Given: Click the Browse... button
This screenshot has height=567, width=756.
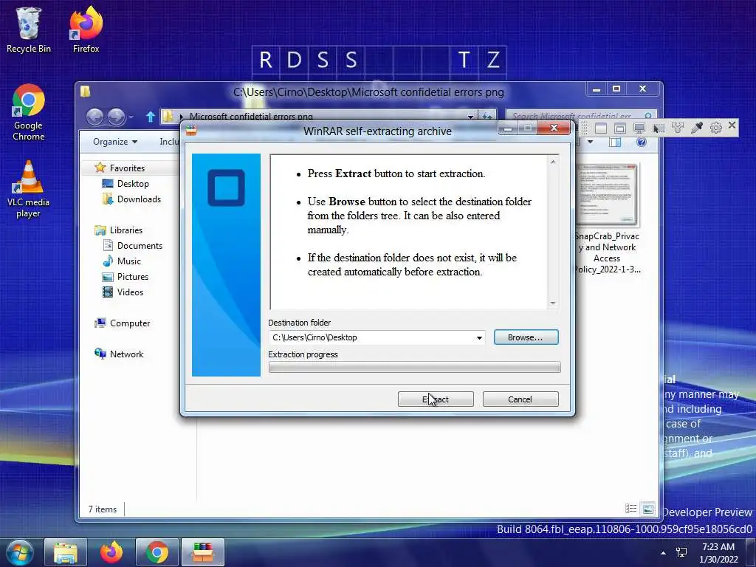Looking at the screenshot, I should point(526,337).
